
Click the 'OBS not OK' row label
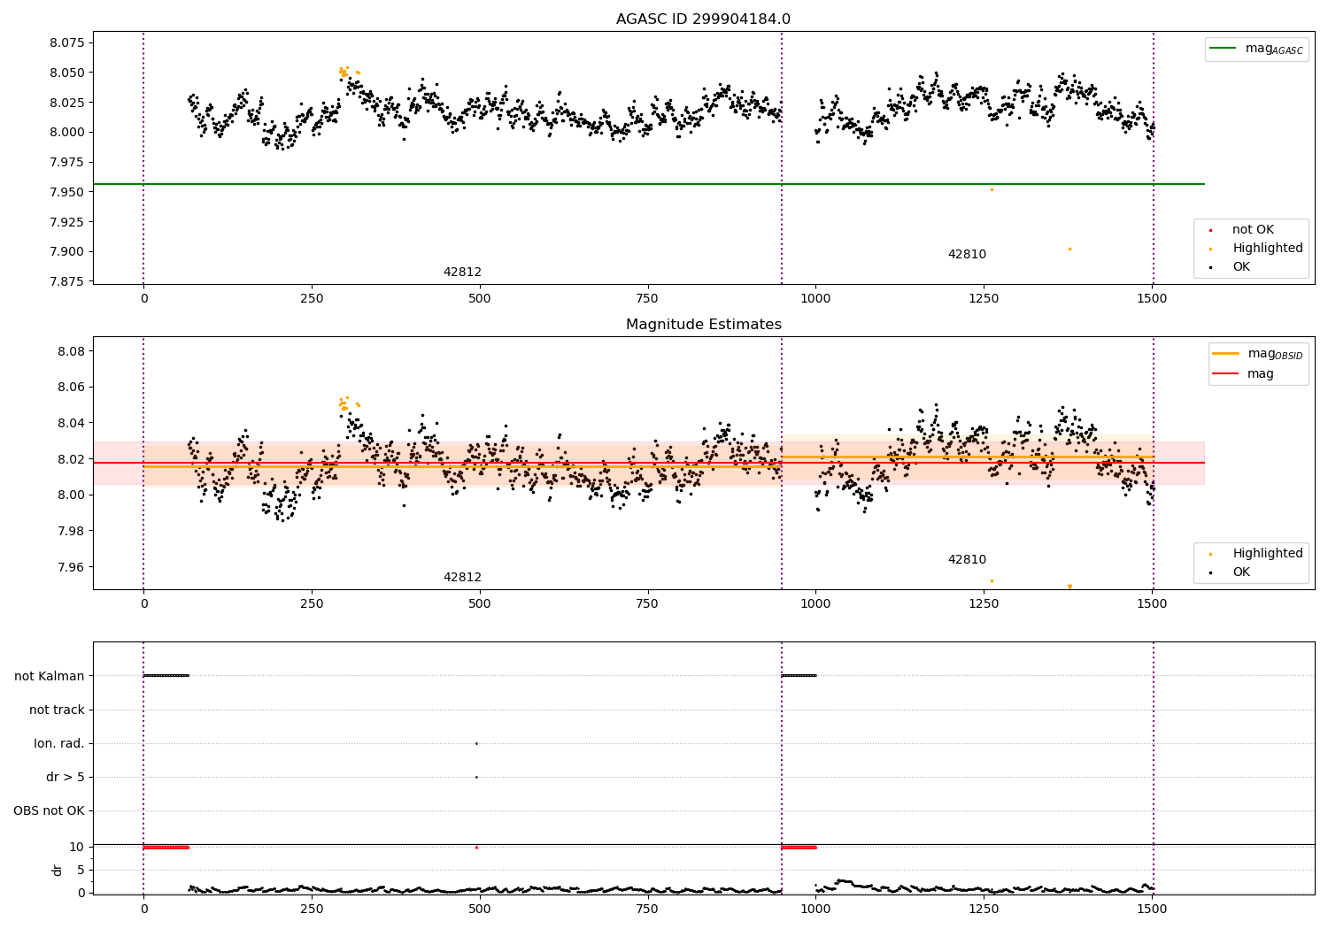tap(50, 811)
